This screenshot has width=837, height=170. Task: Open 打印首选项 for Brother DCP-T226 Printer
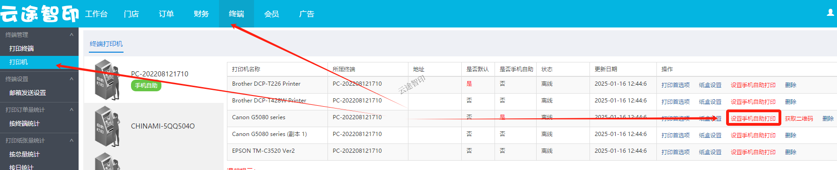pyautogui.click(x=676, y=85)
